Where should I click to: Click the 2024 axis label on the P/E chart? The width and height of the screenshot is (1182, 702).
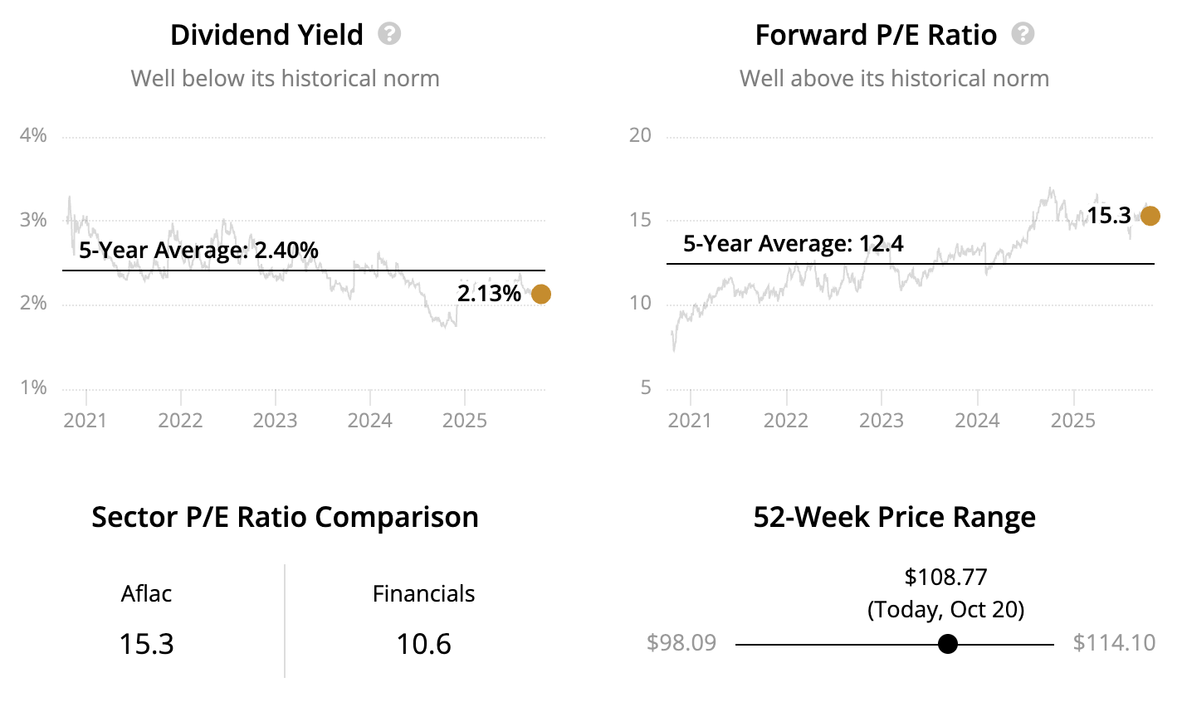pyautogui.click(x=977, y=420)
